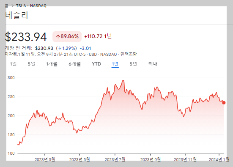
Task: Click the TSLA · NASDAQ breadcrumb text
Action: (31, 6)
